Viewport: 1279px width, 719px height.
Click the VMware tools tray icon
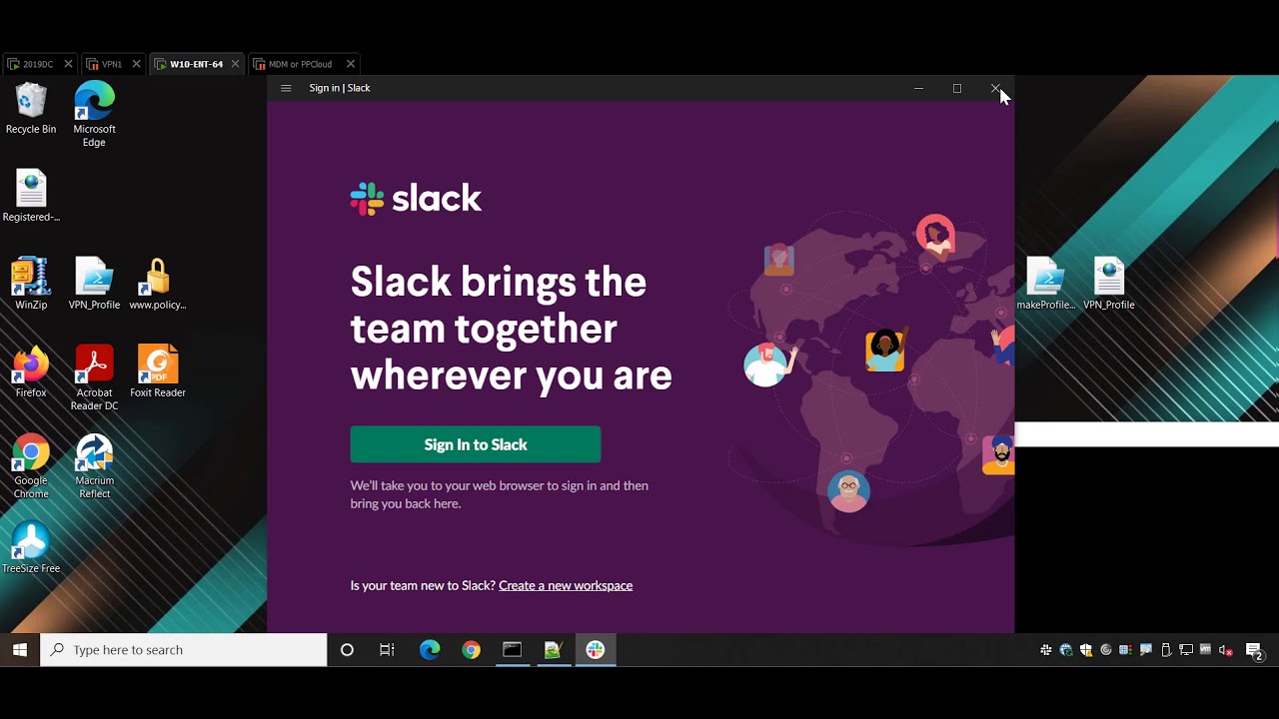(1206, 650)
